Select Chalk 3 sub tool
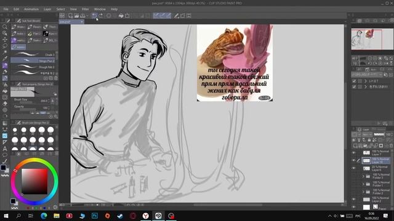394x221 pixels. tap(33, 55)
